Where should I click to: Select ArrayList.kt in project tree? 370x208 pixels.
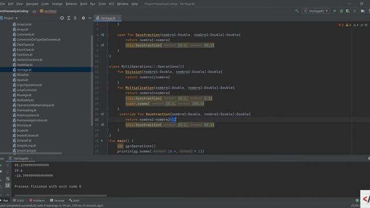[x=24, y=24]
